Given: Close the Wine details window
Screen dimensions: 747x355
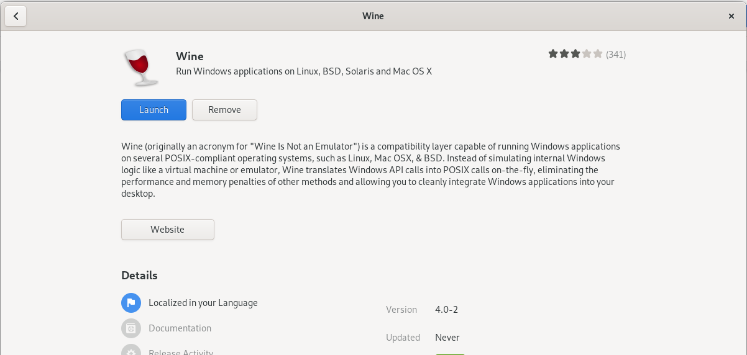Looking at the screenshot, I should click(731, 16).
